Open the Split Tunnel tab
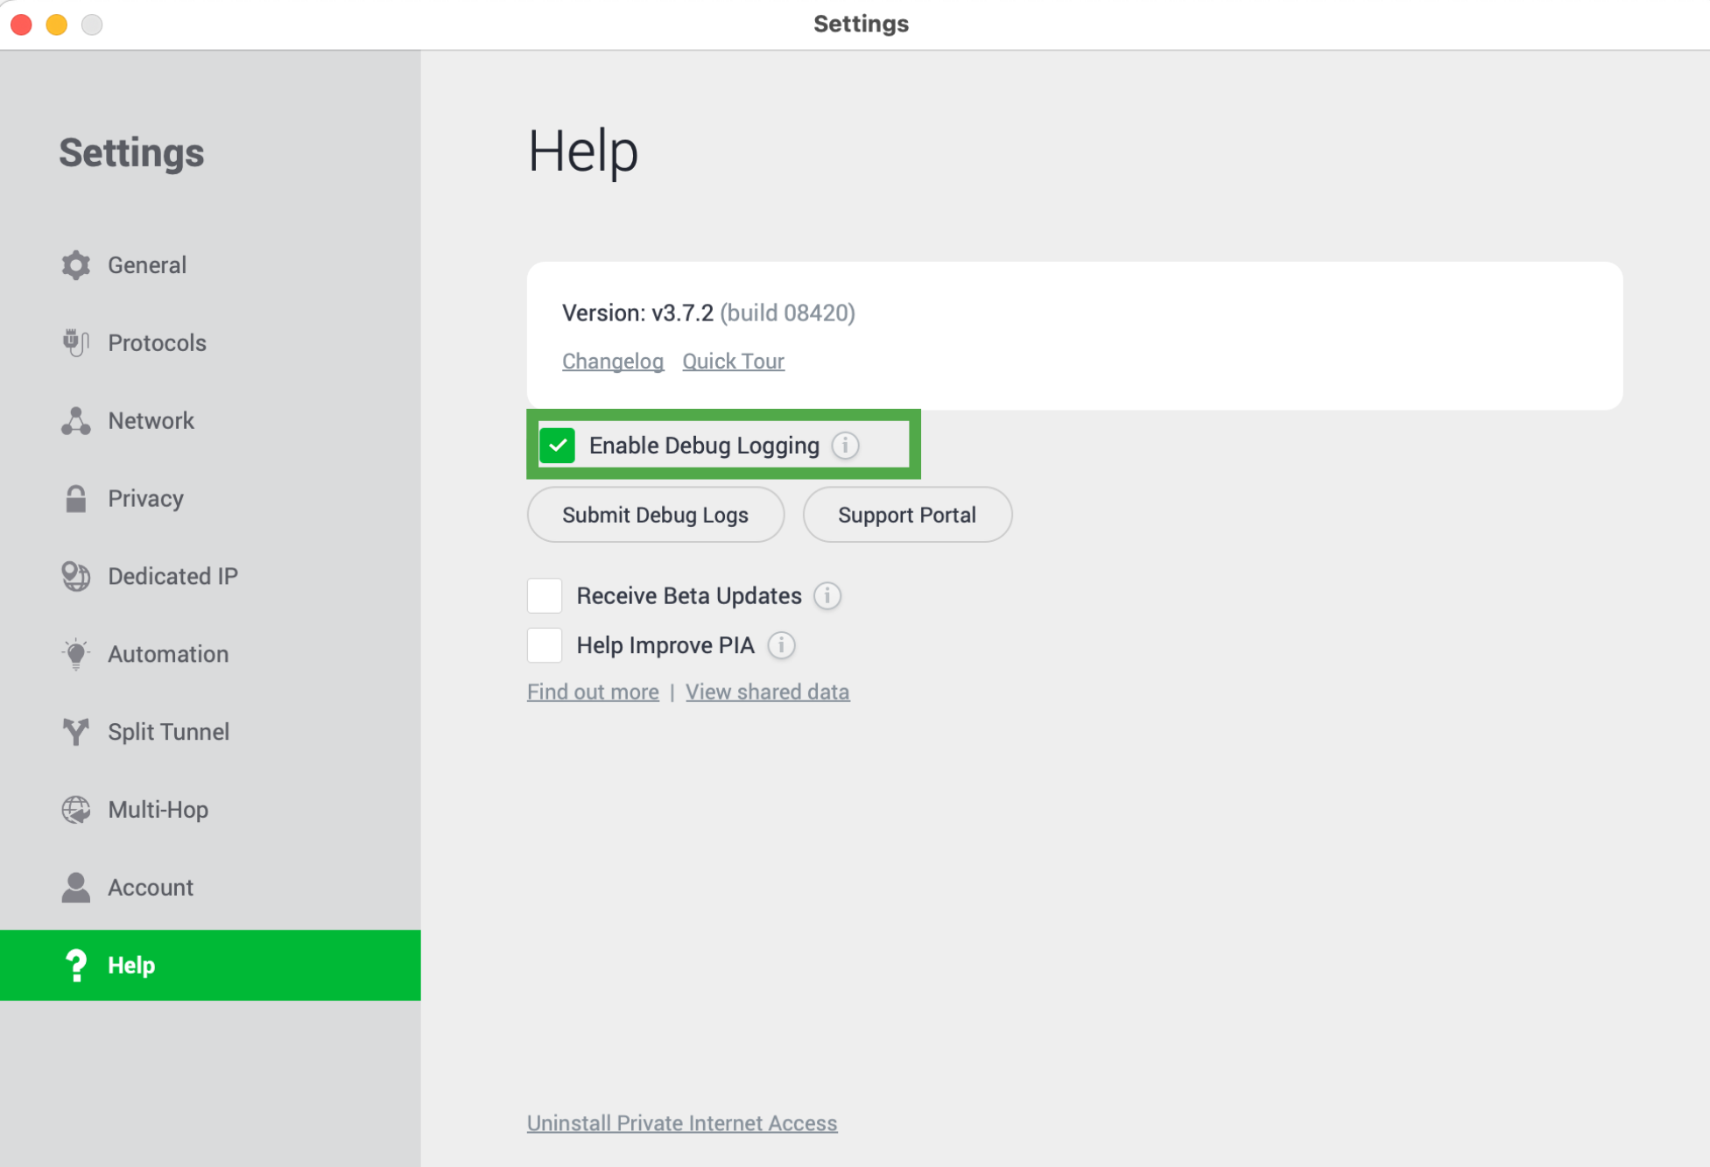The image size is (1710, 1167). click(210, 732)
